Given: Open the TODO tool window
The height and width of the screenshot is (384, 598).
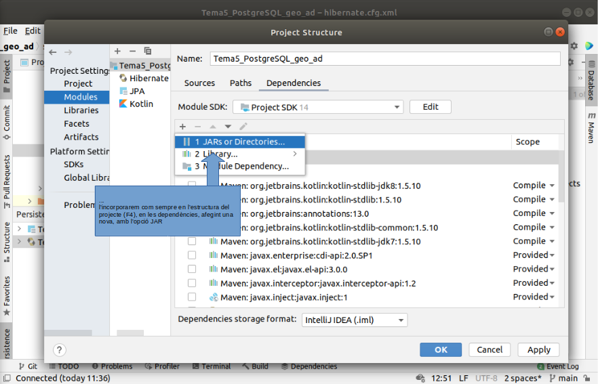Looking at the screenshot, I should click(64, 366).
